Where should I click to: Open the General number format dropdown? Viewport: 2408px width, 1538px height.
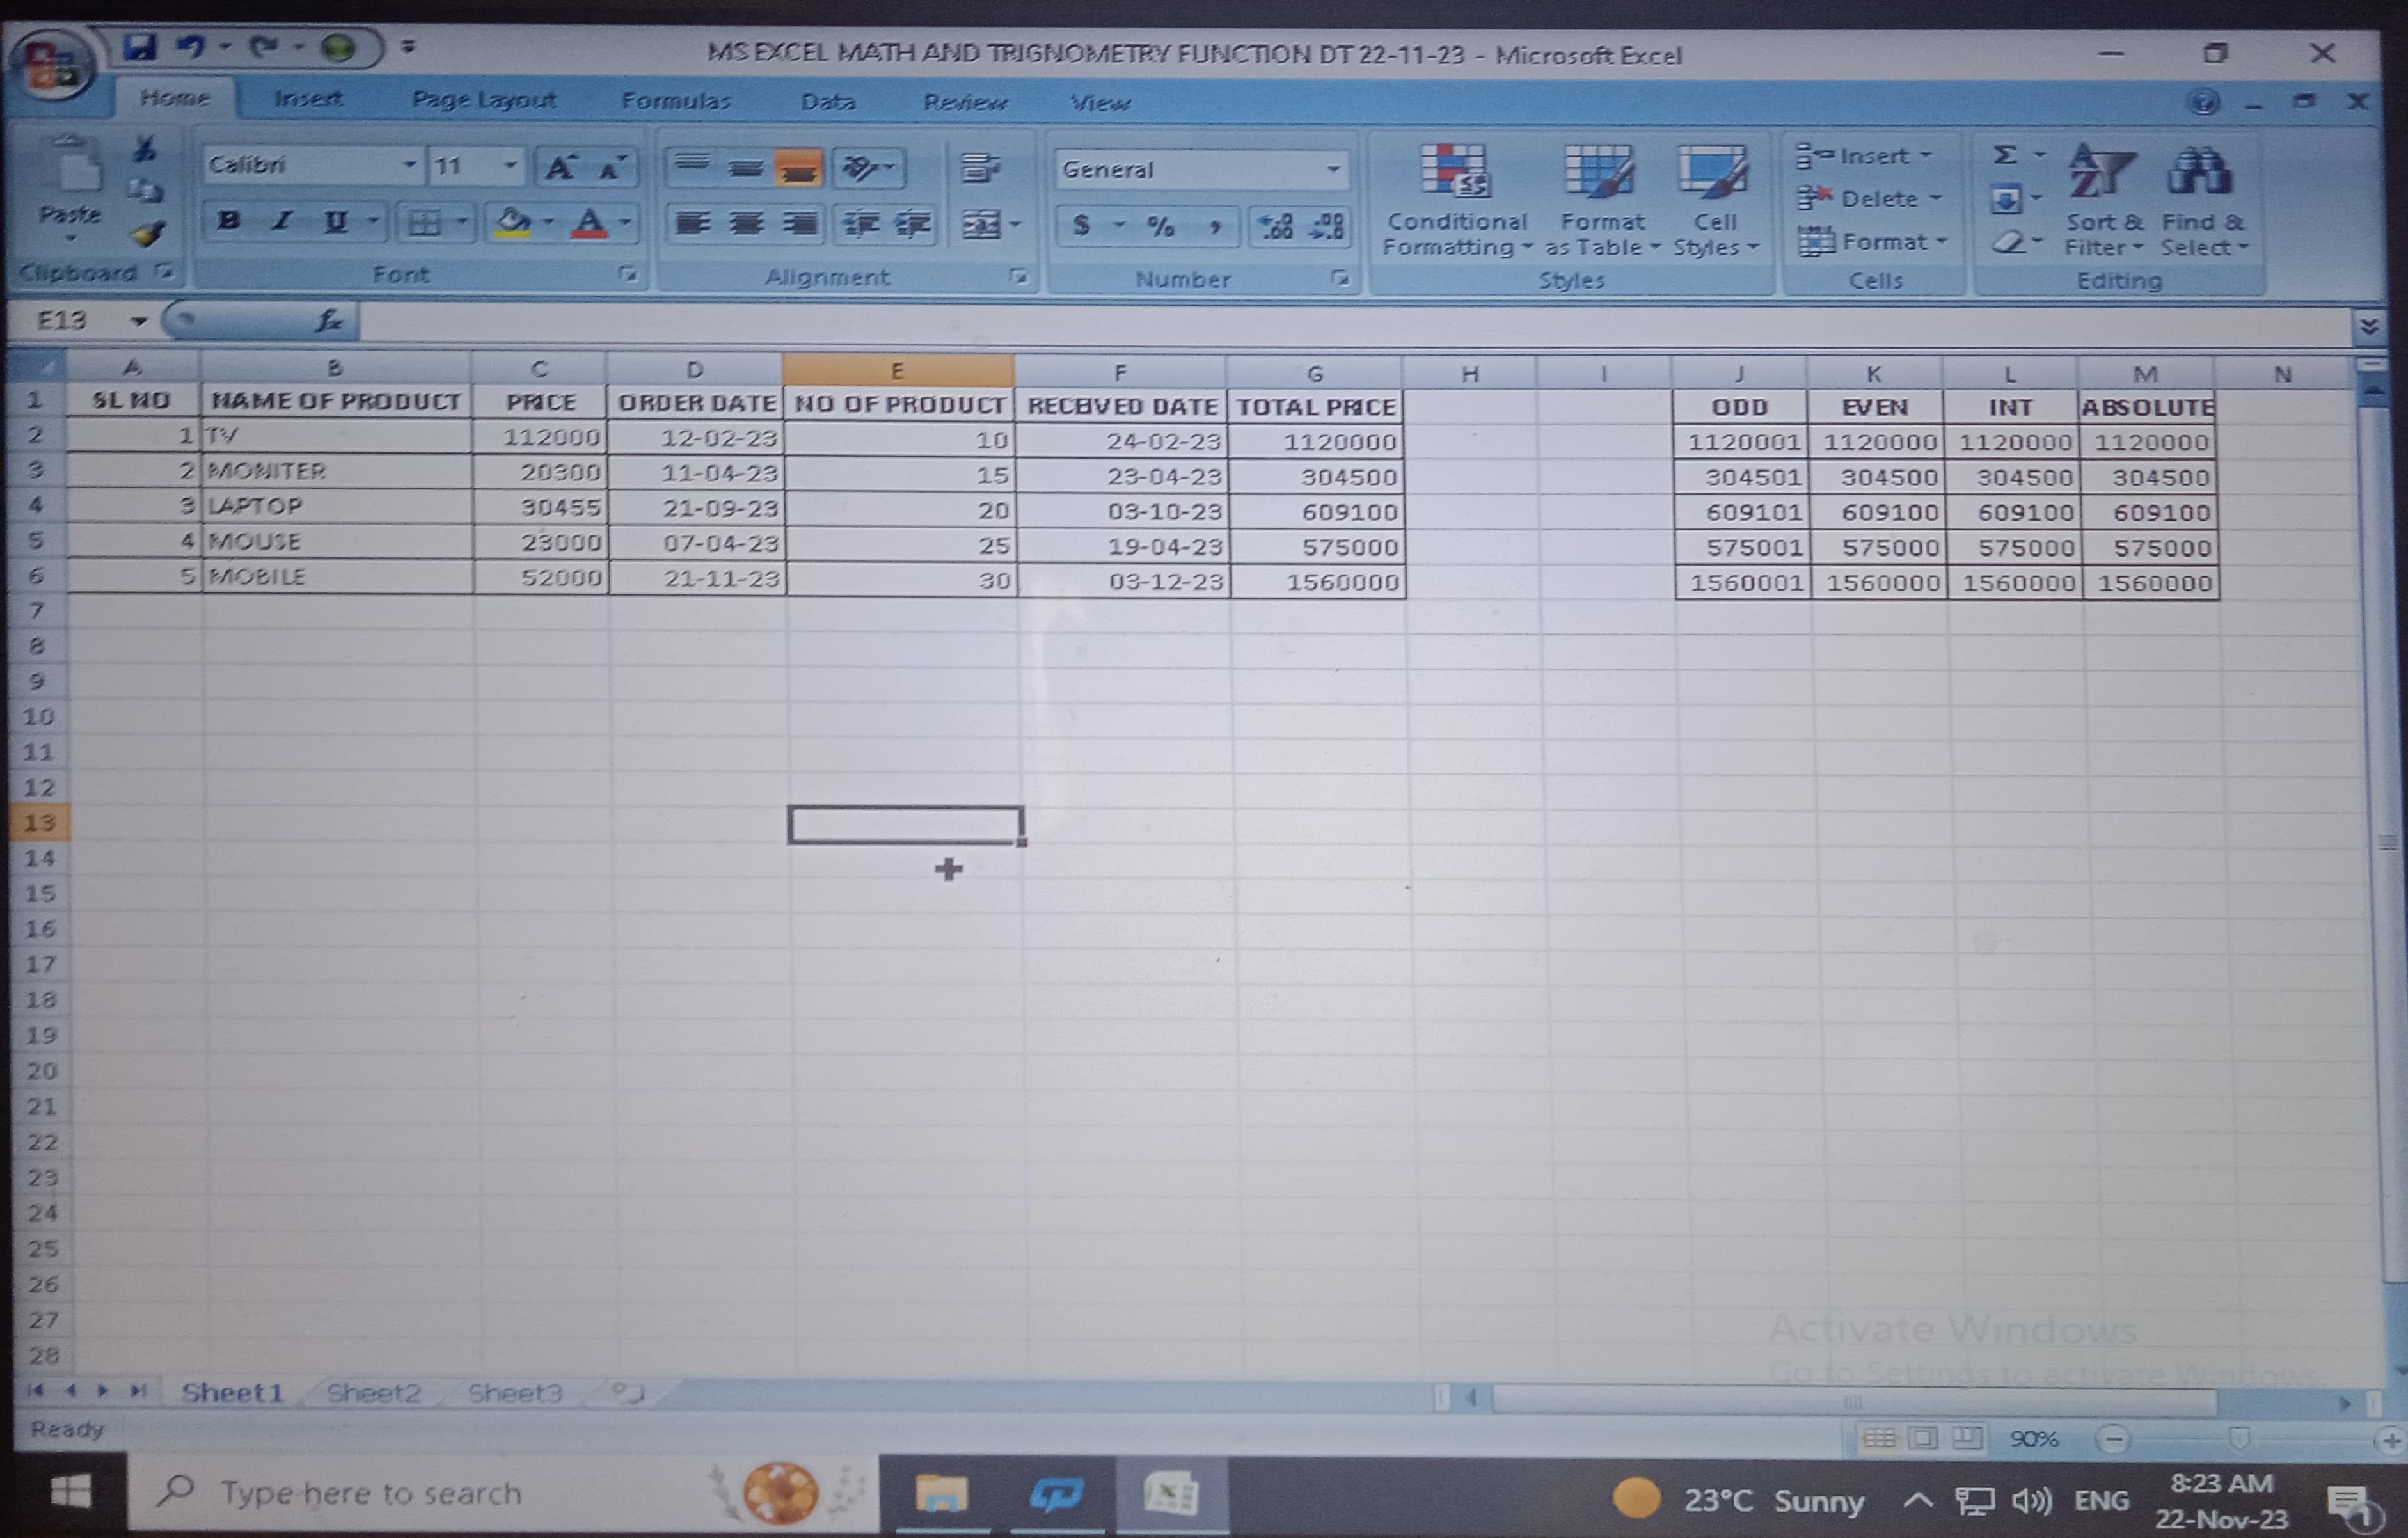[1332, 170]
